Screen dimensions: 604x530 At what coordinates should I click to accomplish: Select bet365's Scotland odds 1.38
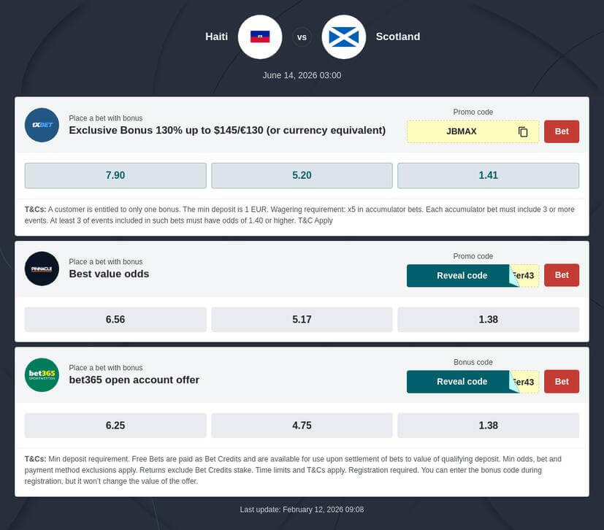click(488, 425)
